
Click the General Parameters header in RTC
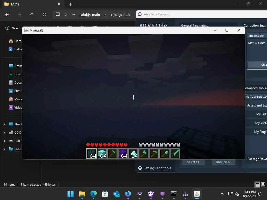[195, 25]
